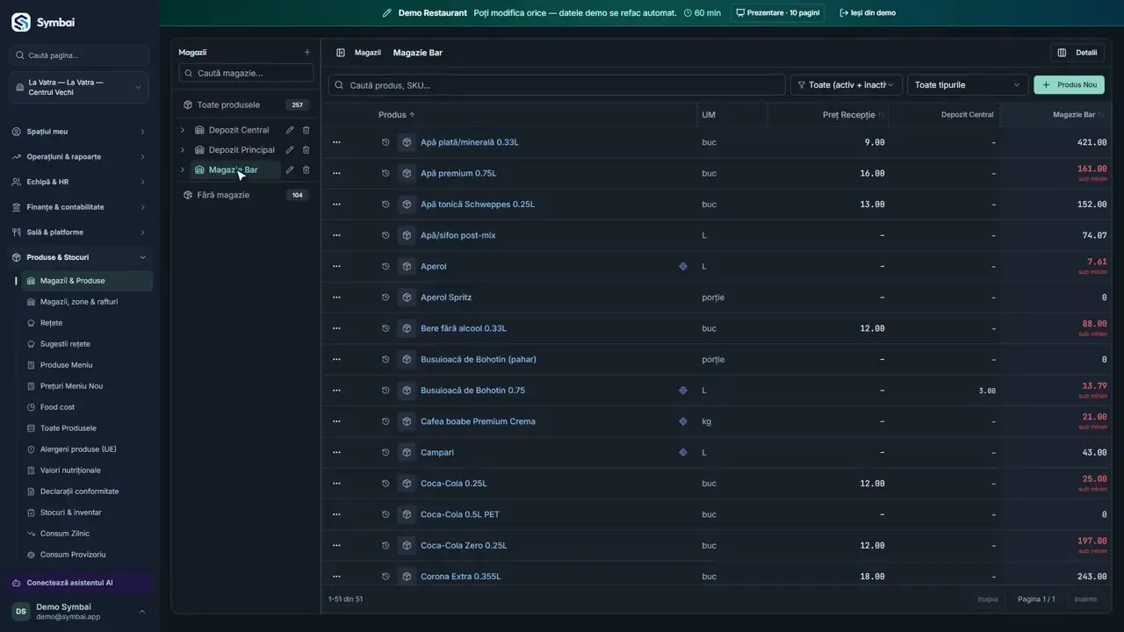Expand the Depozit Central tree node
This screenshot has width=1124, height=632.
tap(183, 130)
